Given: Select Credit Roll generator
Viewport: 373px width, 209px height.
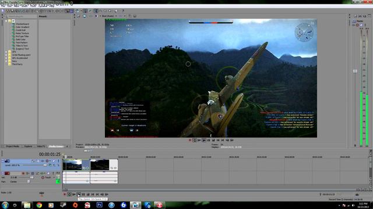Looking at the screenshot, I should 20,30.
